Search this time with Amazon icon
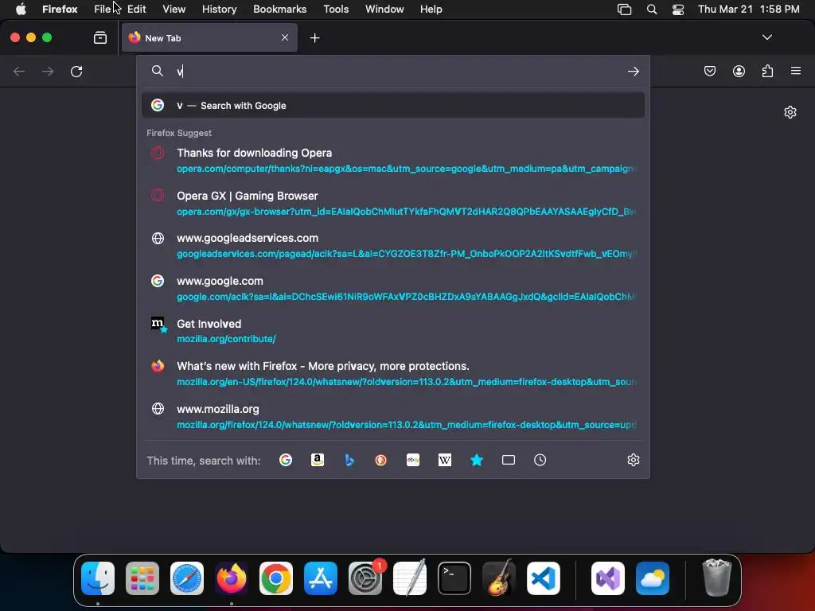The image size is (815, 611). (x=317, y=460)
